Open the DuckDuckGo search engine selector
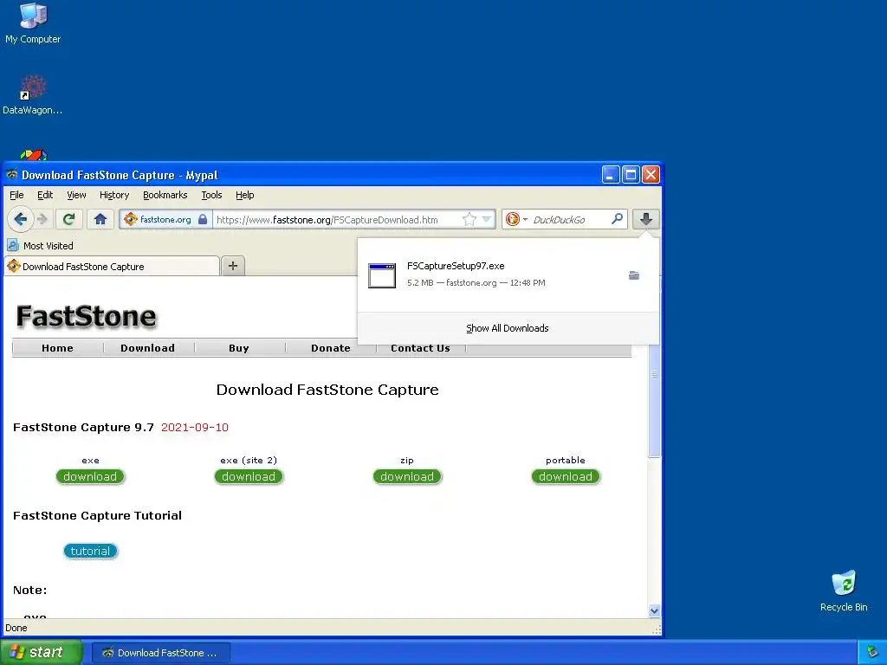This screenshot has width=887, height=665. pyautogui.click(x=516, y=219)
